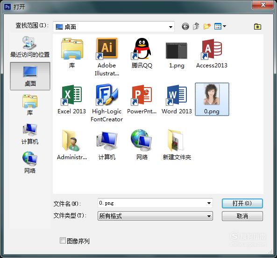Select Desktop (桌面) in the sidebar
The width and height of the screenshot is (277, 258).
(30, 76)
